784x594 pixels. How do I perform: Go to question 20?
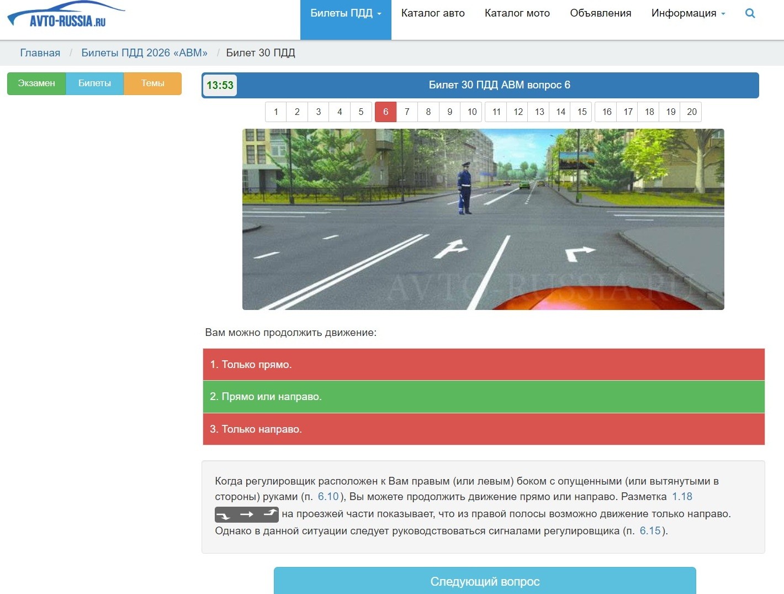(x=692, y=112)
